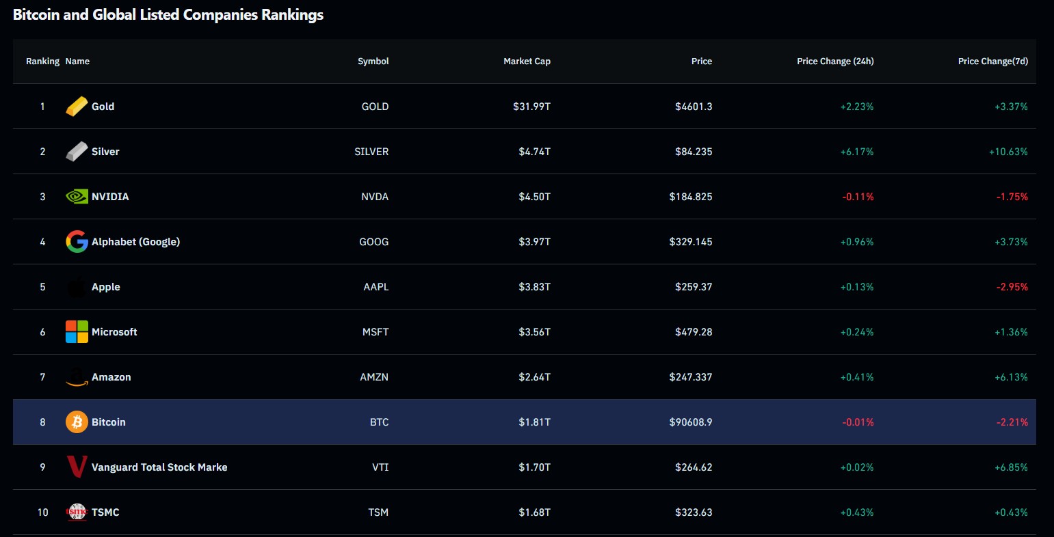Click Bitcoin's $1.81T market cap cell
Screen dimensions: 1054x537
click(x=534, y=422)
